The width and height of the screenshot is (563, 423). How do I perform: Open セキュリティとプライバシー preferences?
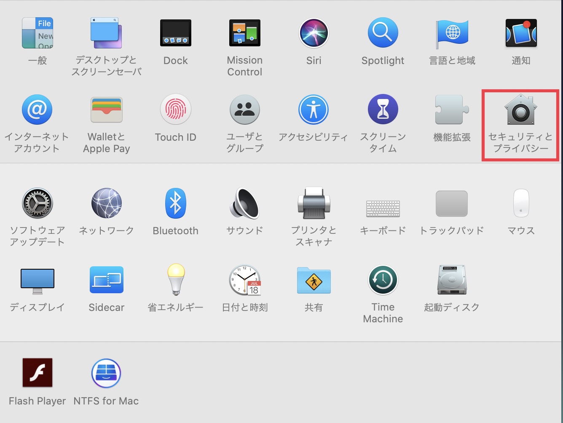[x=521, y=110]
